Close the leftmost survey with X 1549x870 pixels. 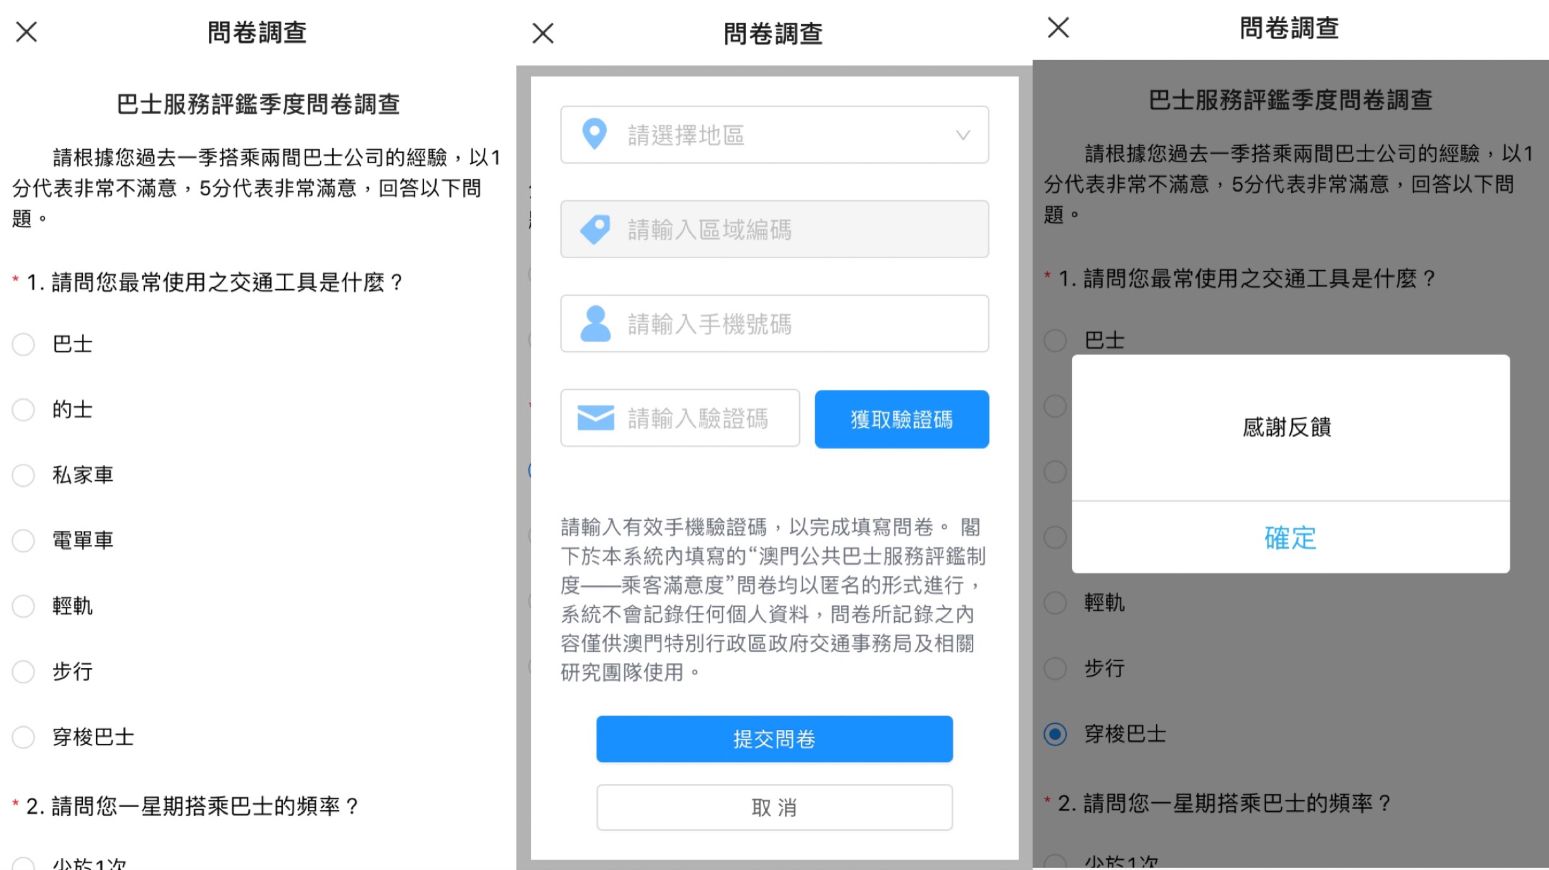point(27,32)
